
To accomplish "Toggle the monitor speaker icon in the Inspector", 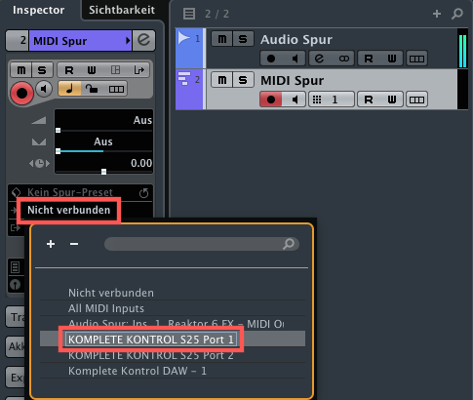I will pyautogui.click(x=44, y=89).
